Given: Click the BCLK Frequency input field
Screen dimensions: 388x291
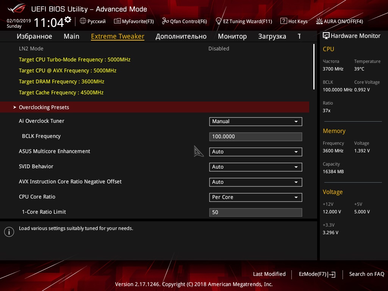Looking at the screenshot, I should pos(256,136).
